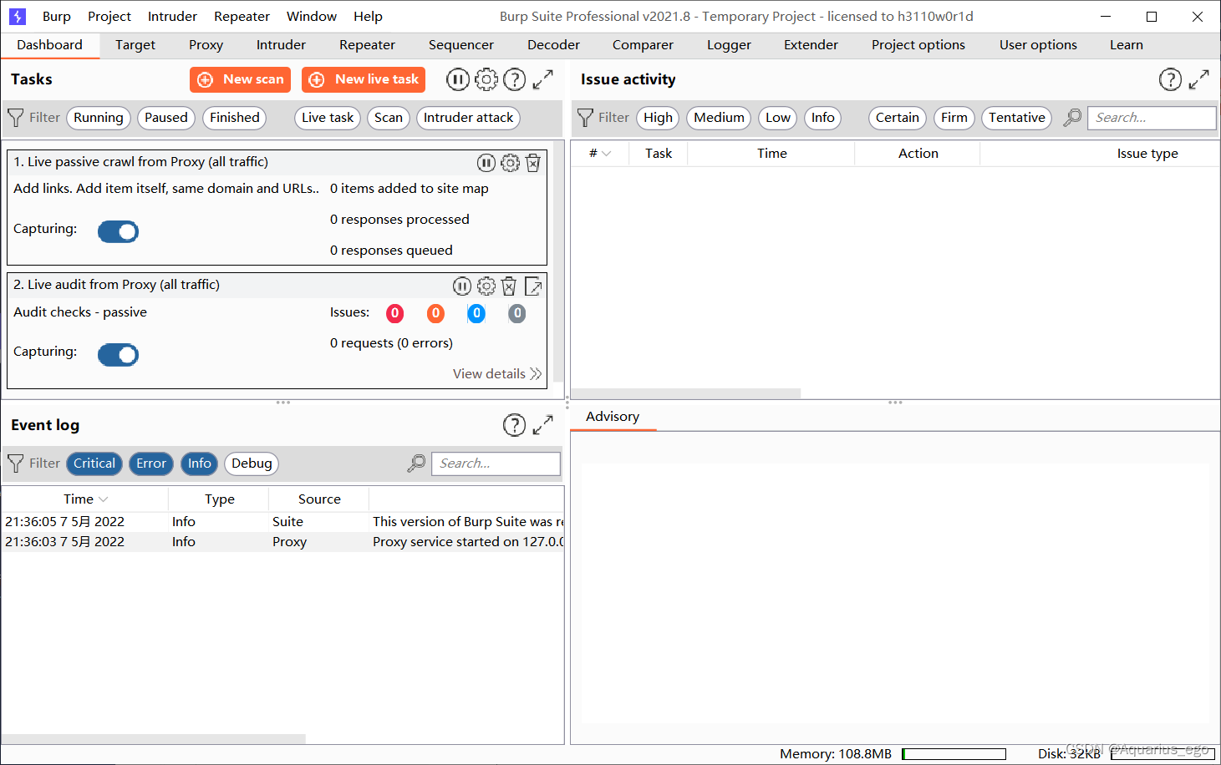Toggle the Paused task filter
The image size is (1221, 765).
[166, 118]
